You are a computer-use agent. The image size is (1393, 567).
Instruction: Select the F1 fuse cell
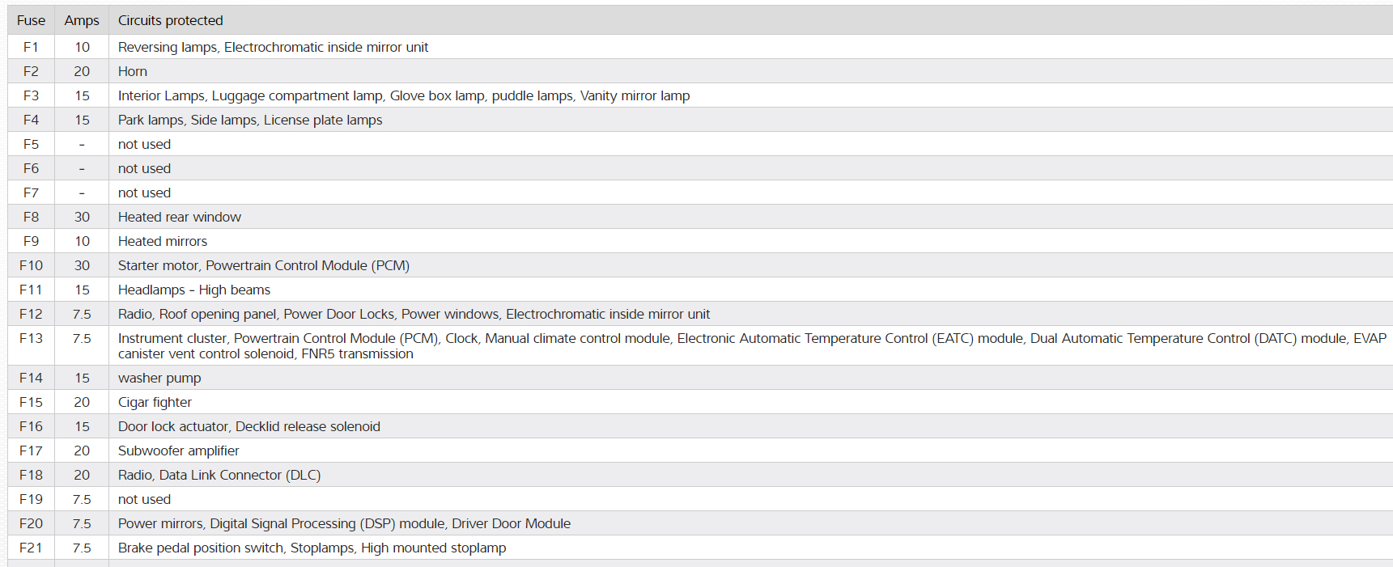coord(31,47)
